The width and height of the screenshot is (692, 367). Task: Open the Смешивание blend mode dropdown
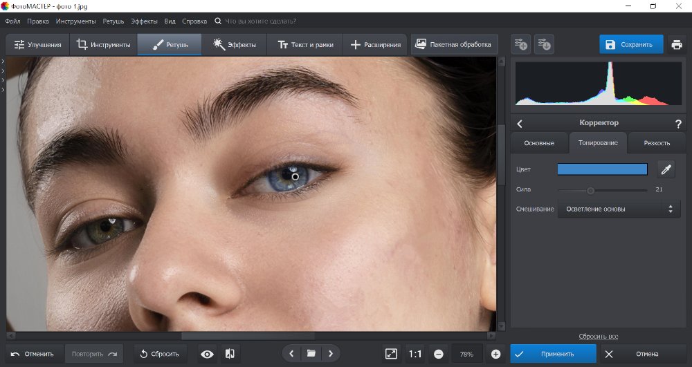[x=619, y=209]
